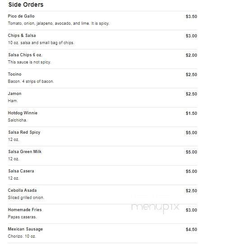Click the $1.50 Hotdog Winnie price
Viewport: 236px width, 244px height.
191,113
